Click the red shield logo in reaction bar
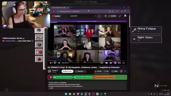This screenshot has width=171, height=96. 51,77
